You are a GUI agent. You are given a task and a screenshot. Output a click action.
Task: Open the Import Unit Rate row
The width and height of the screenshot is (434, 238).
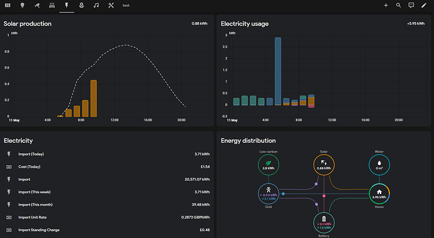pos(107,217)
